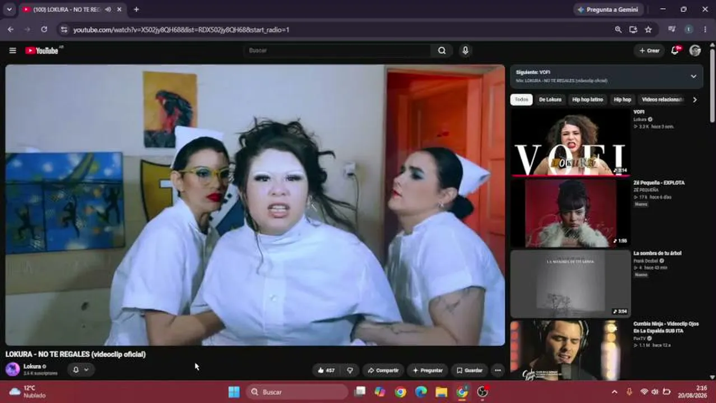Select the De Lokura filter chip
Viewport: 716px width, 403px height.
coord(550,100)
